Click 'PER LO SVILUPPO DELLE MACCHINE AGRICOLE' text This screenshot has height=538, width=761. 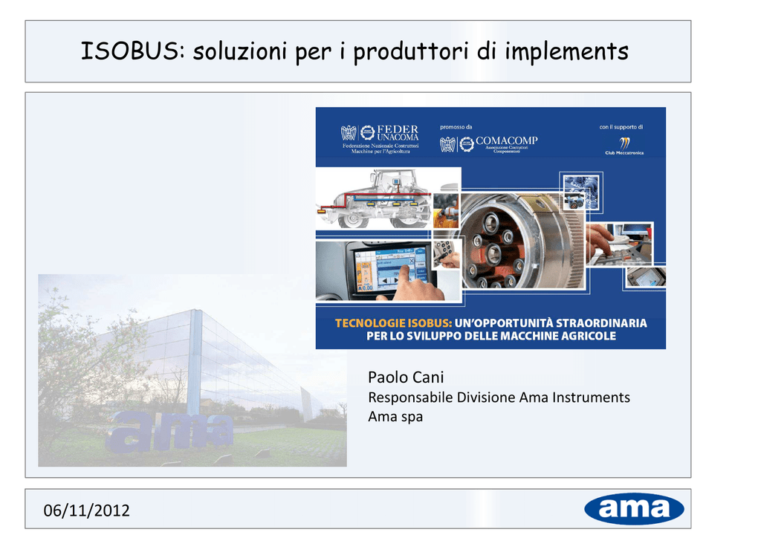[490, 336]
